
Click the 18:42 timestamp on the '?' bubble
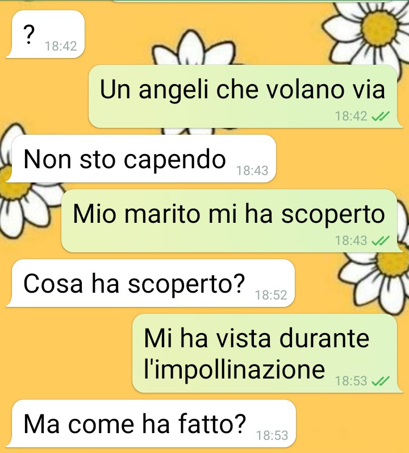(61, 46)
